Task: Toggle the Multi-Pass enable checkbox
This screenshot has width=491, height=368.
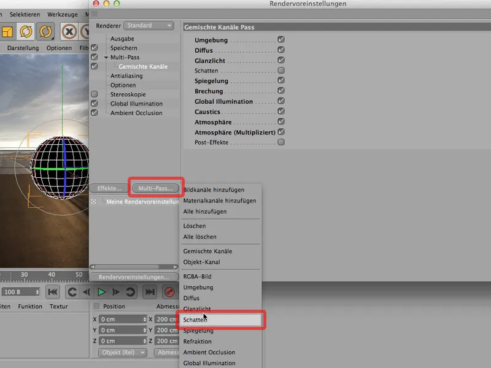Action: [x=95, y=57]
